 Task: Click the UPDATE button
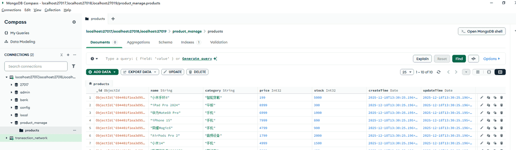pos(173,72)
